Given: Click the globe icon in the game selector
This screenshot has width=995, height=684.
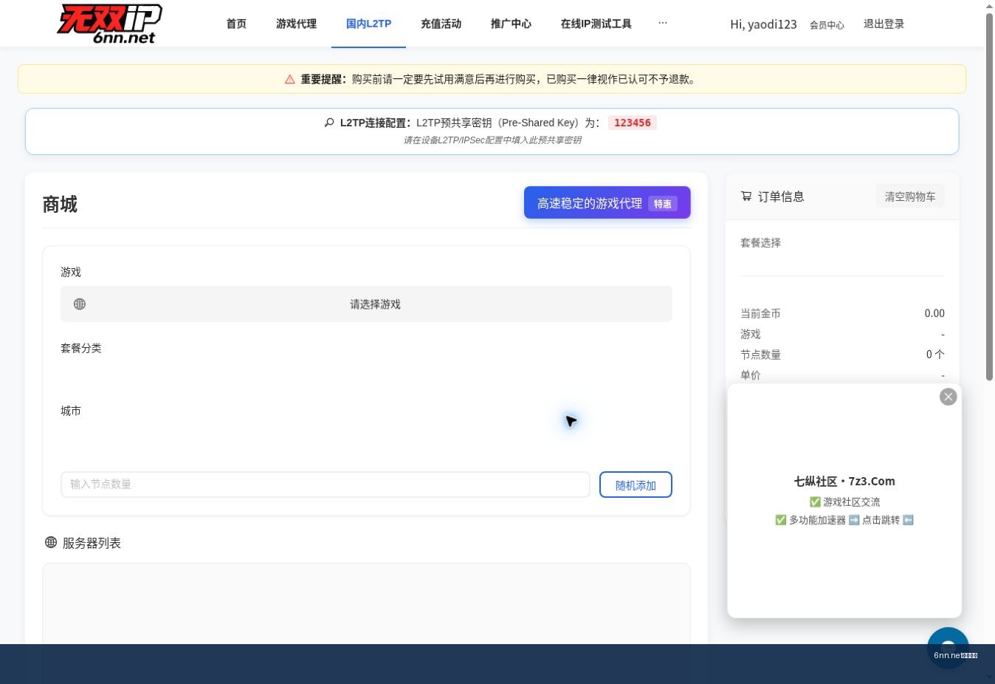Looking at the screenshot, I should pos(80,304).
